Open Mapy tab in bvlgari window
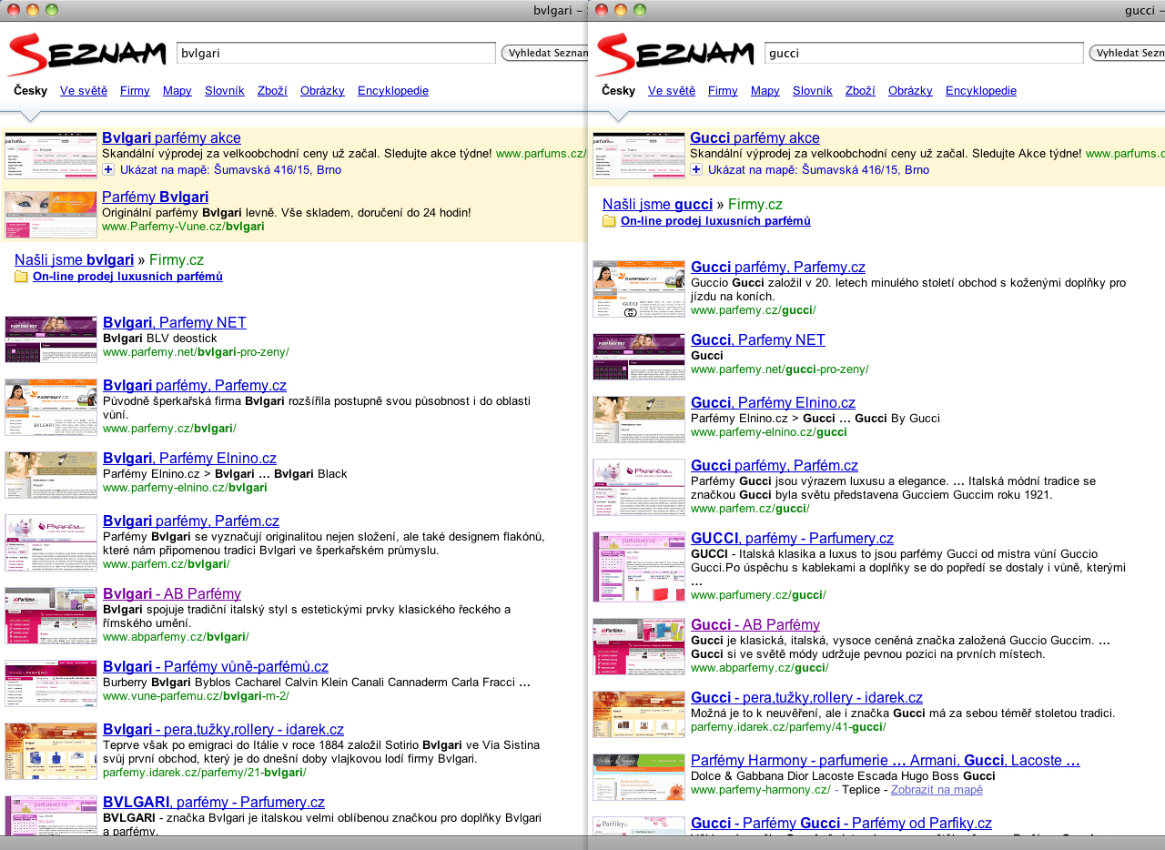Viewport: 1165px width, 850px height. click(x=177, y=91)
